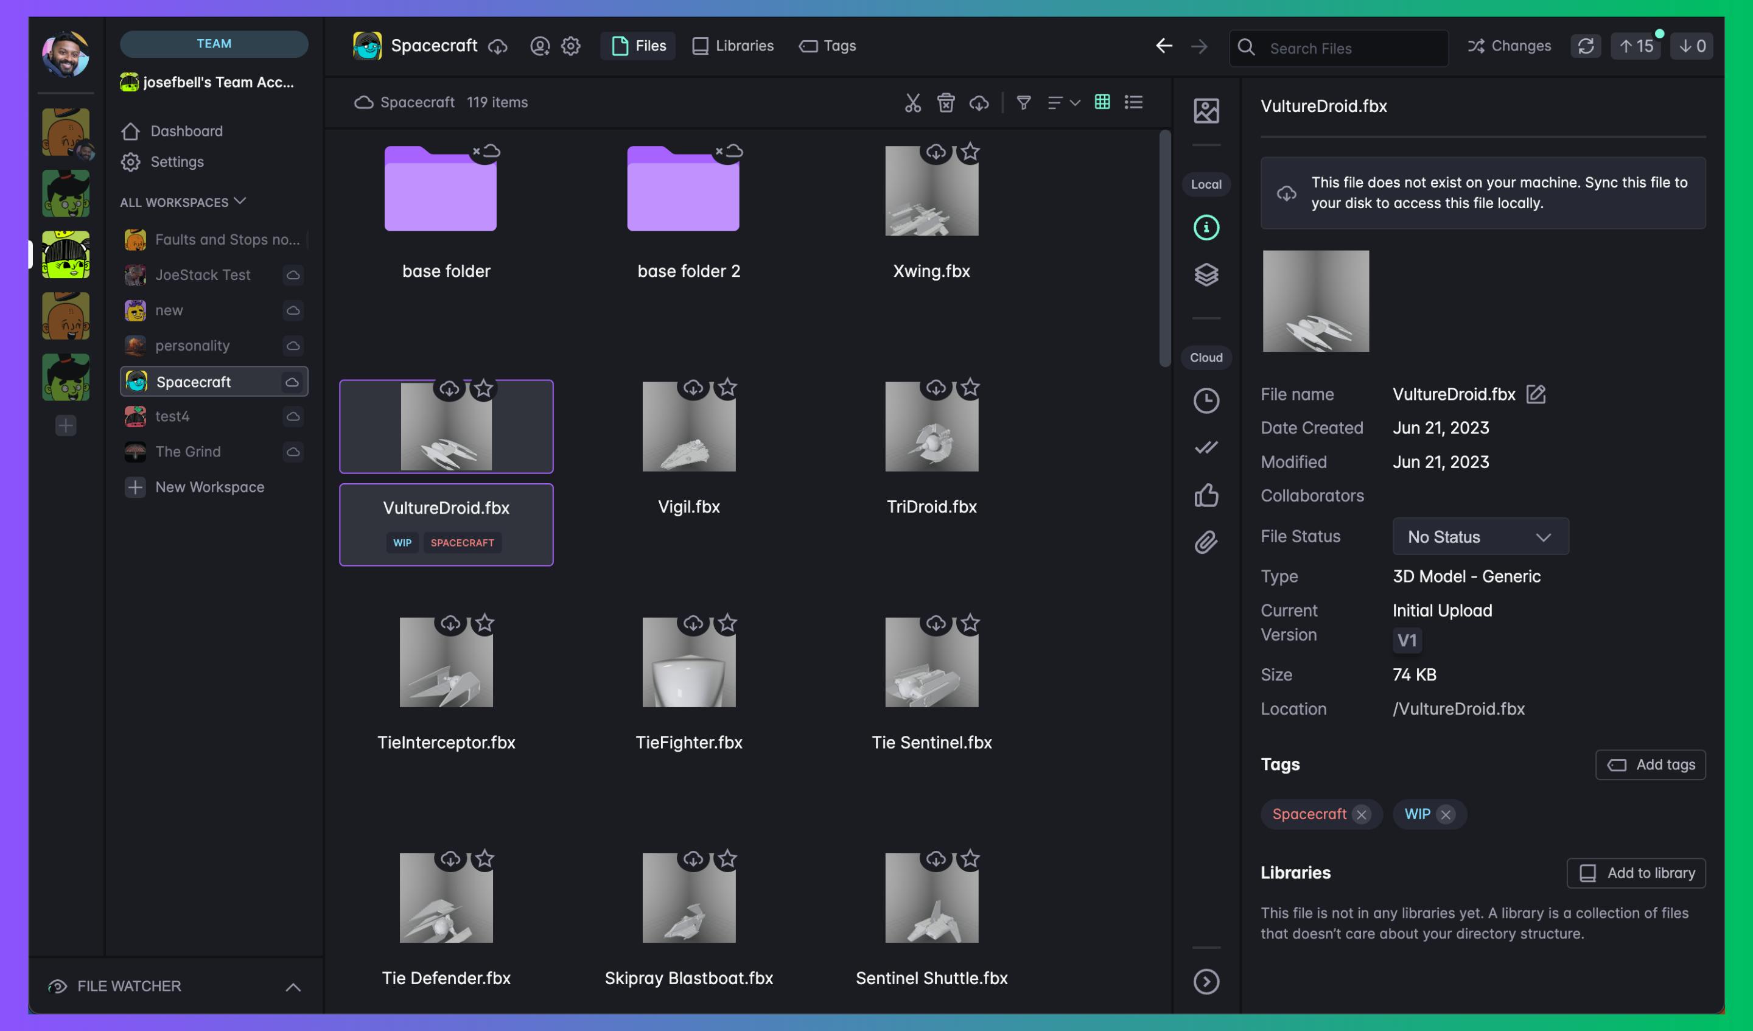Image resolution: width=1753 pixels, height=1031 pixels.
Task: Open the Changes view
Action: click(1509, 46)
